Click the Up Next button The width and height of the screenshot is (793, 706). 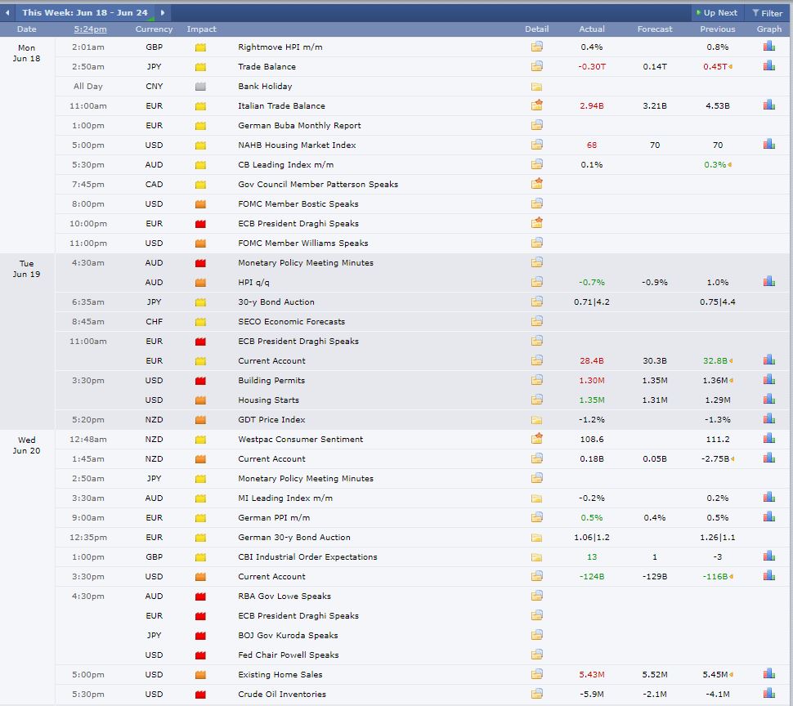coord(716,13)
